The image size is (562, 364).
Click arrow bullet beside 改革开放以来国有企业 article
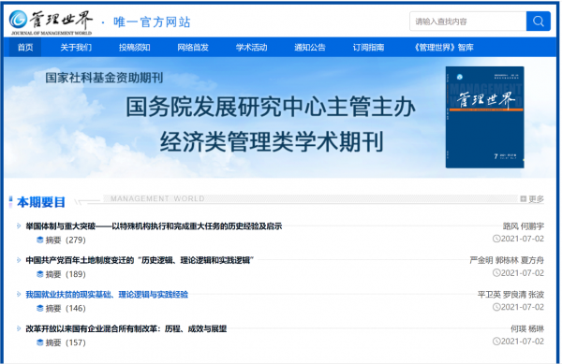[x=19, y=328]
